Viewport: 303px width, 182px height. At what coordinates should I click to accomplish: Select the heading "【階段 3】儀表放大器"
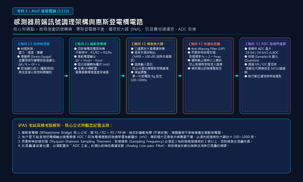click(147, 44)
